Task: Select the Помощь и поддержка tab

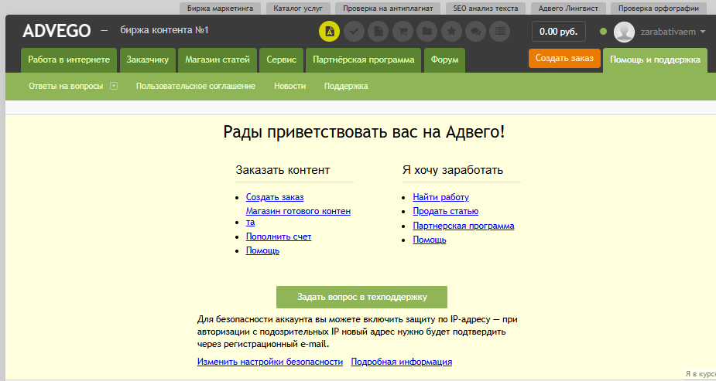Action: coord(655,60)
